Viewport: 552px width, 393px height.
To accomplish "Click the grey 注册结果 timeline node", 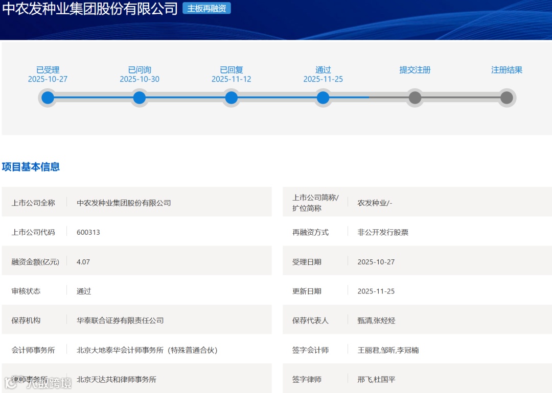I will pyautogui.click(x=507, y=97).
